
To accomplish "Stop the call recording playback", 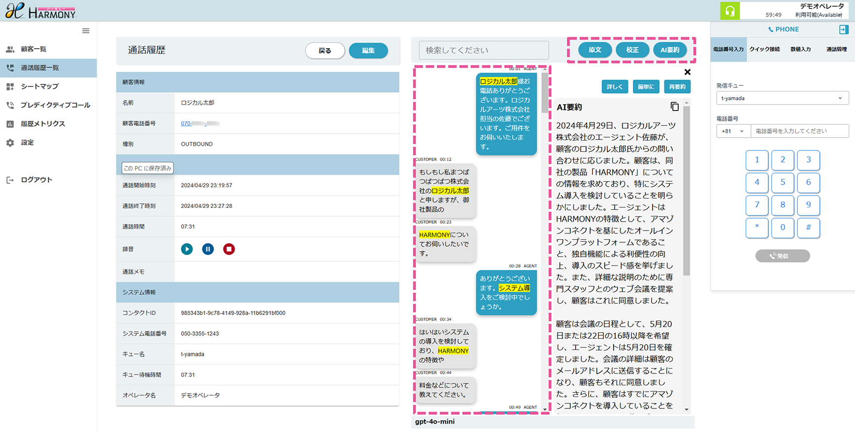I will coord(229,249).
